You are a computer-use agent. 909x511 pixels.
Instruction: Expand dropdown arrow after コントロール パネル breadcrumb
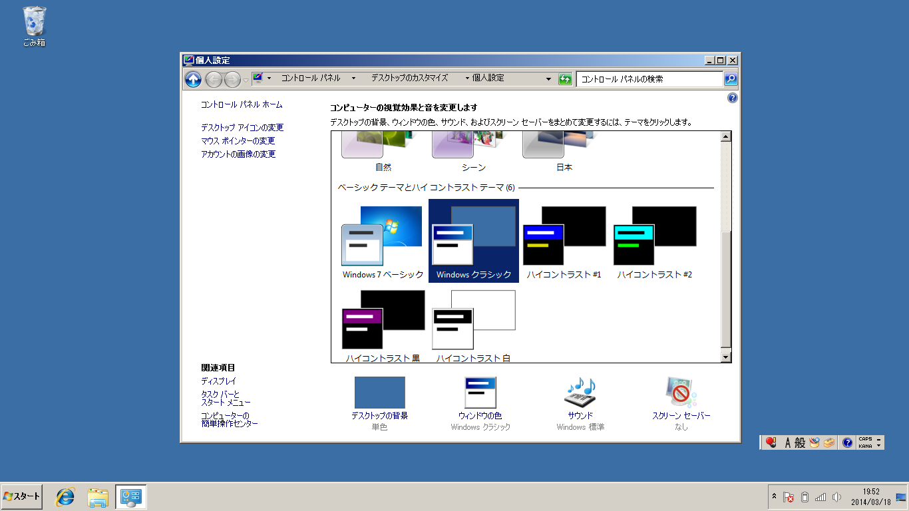[353, 79]
